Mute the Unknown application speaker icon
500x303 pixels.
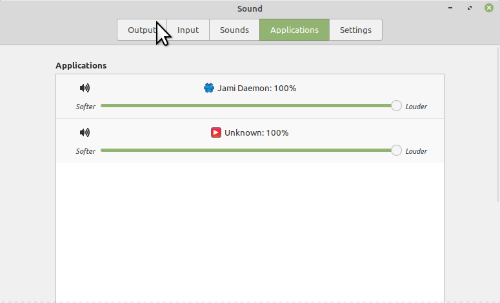coord(85,132)
